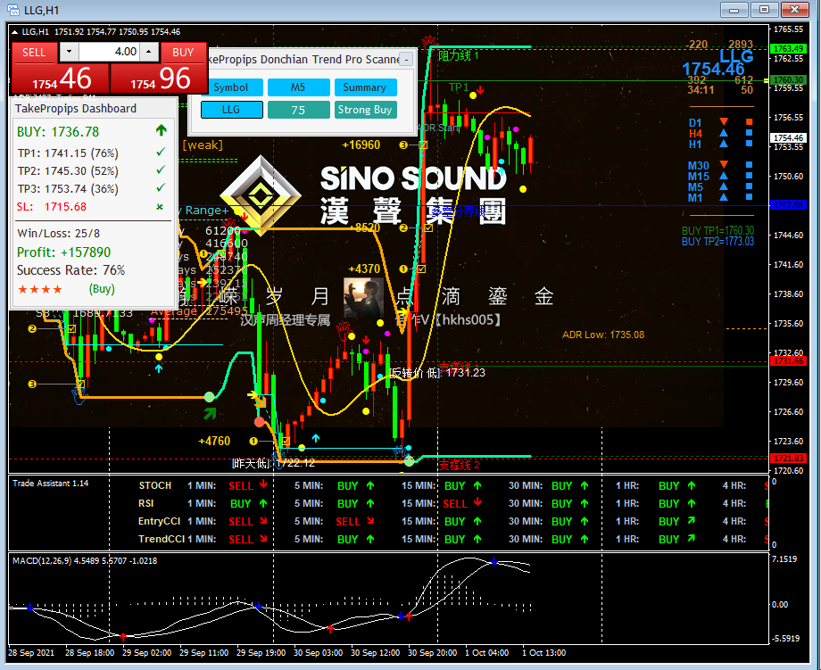
Task: Toggle the checkbox beside +4760 marker
Action: 286,442
